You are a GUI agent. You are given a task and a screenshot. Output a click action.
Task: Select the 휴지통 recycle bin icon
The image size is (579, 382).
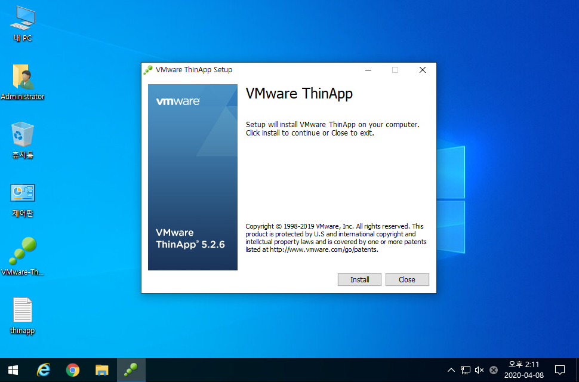(x=23, y=141)
